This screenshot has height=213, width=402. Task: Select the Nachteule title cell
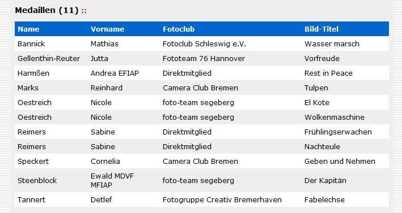(322, 146)
